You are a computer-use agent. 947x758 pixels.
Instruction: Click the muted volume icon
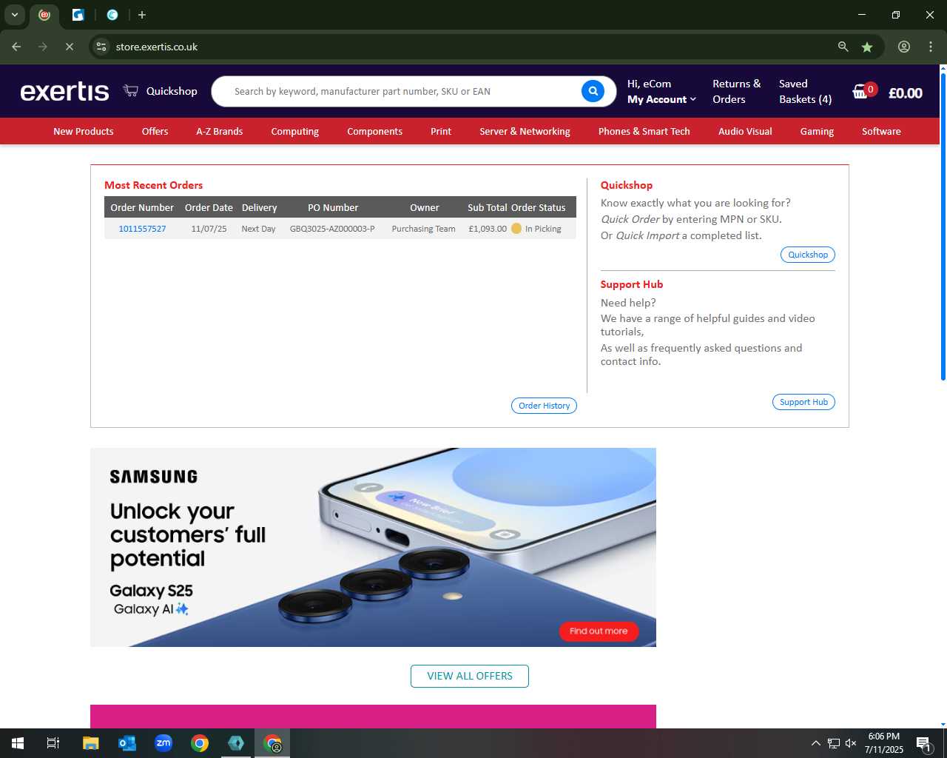pos(851,743)
